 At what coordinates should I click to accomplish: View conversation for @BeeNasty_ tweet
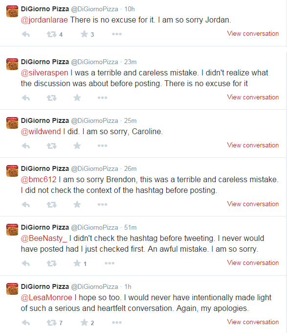253,262
